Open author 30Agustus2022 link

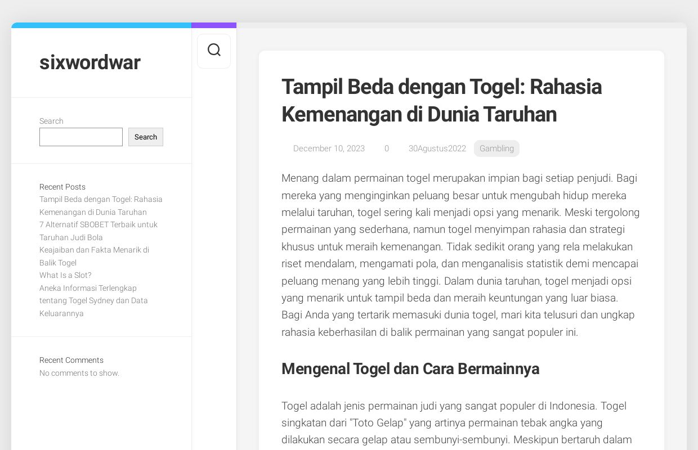[437, 148]
